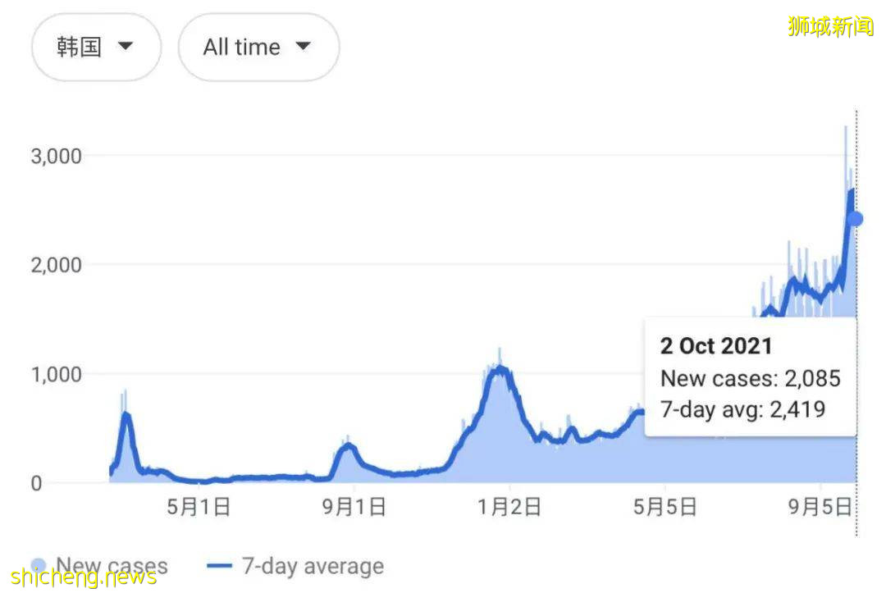The image size is (886, 593).
Task: Toggle the 7-day average legend label
Action: [312, 566]
